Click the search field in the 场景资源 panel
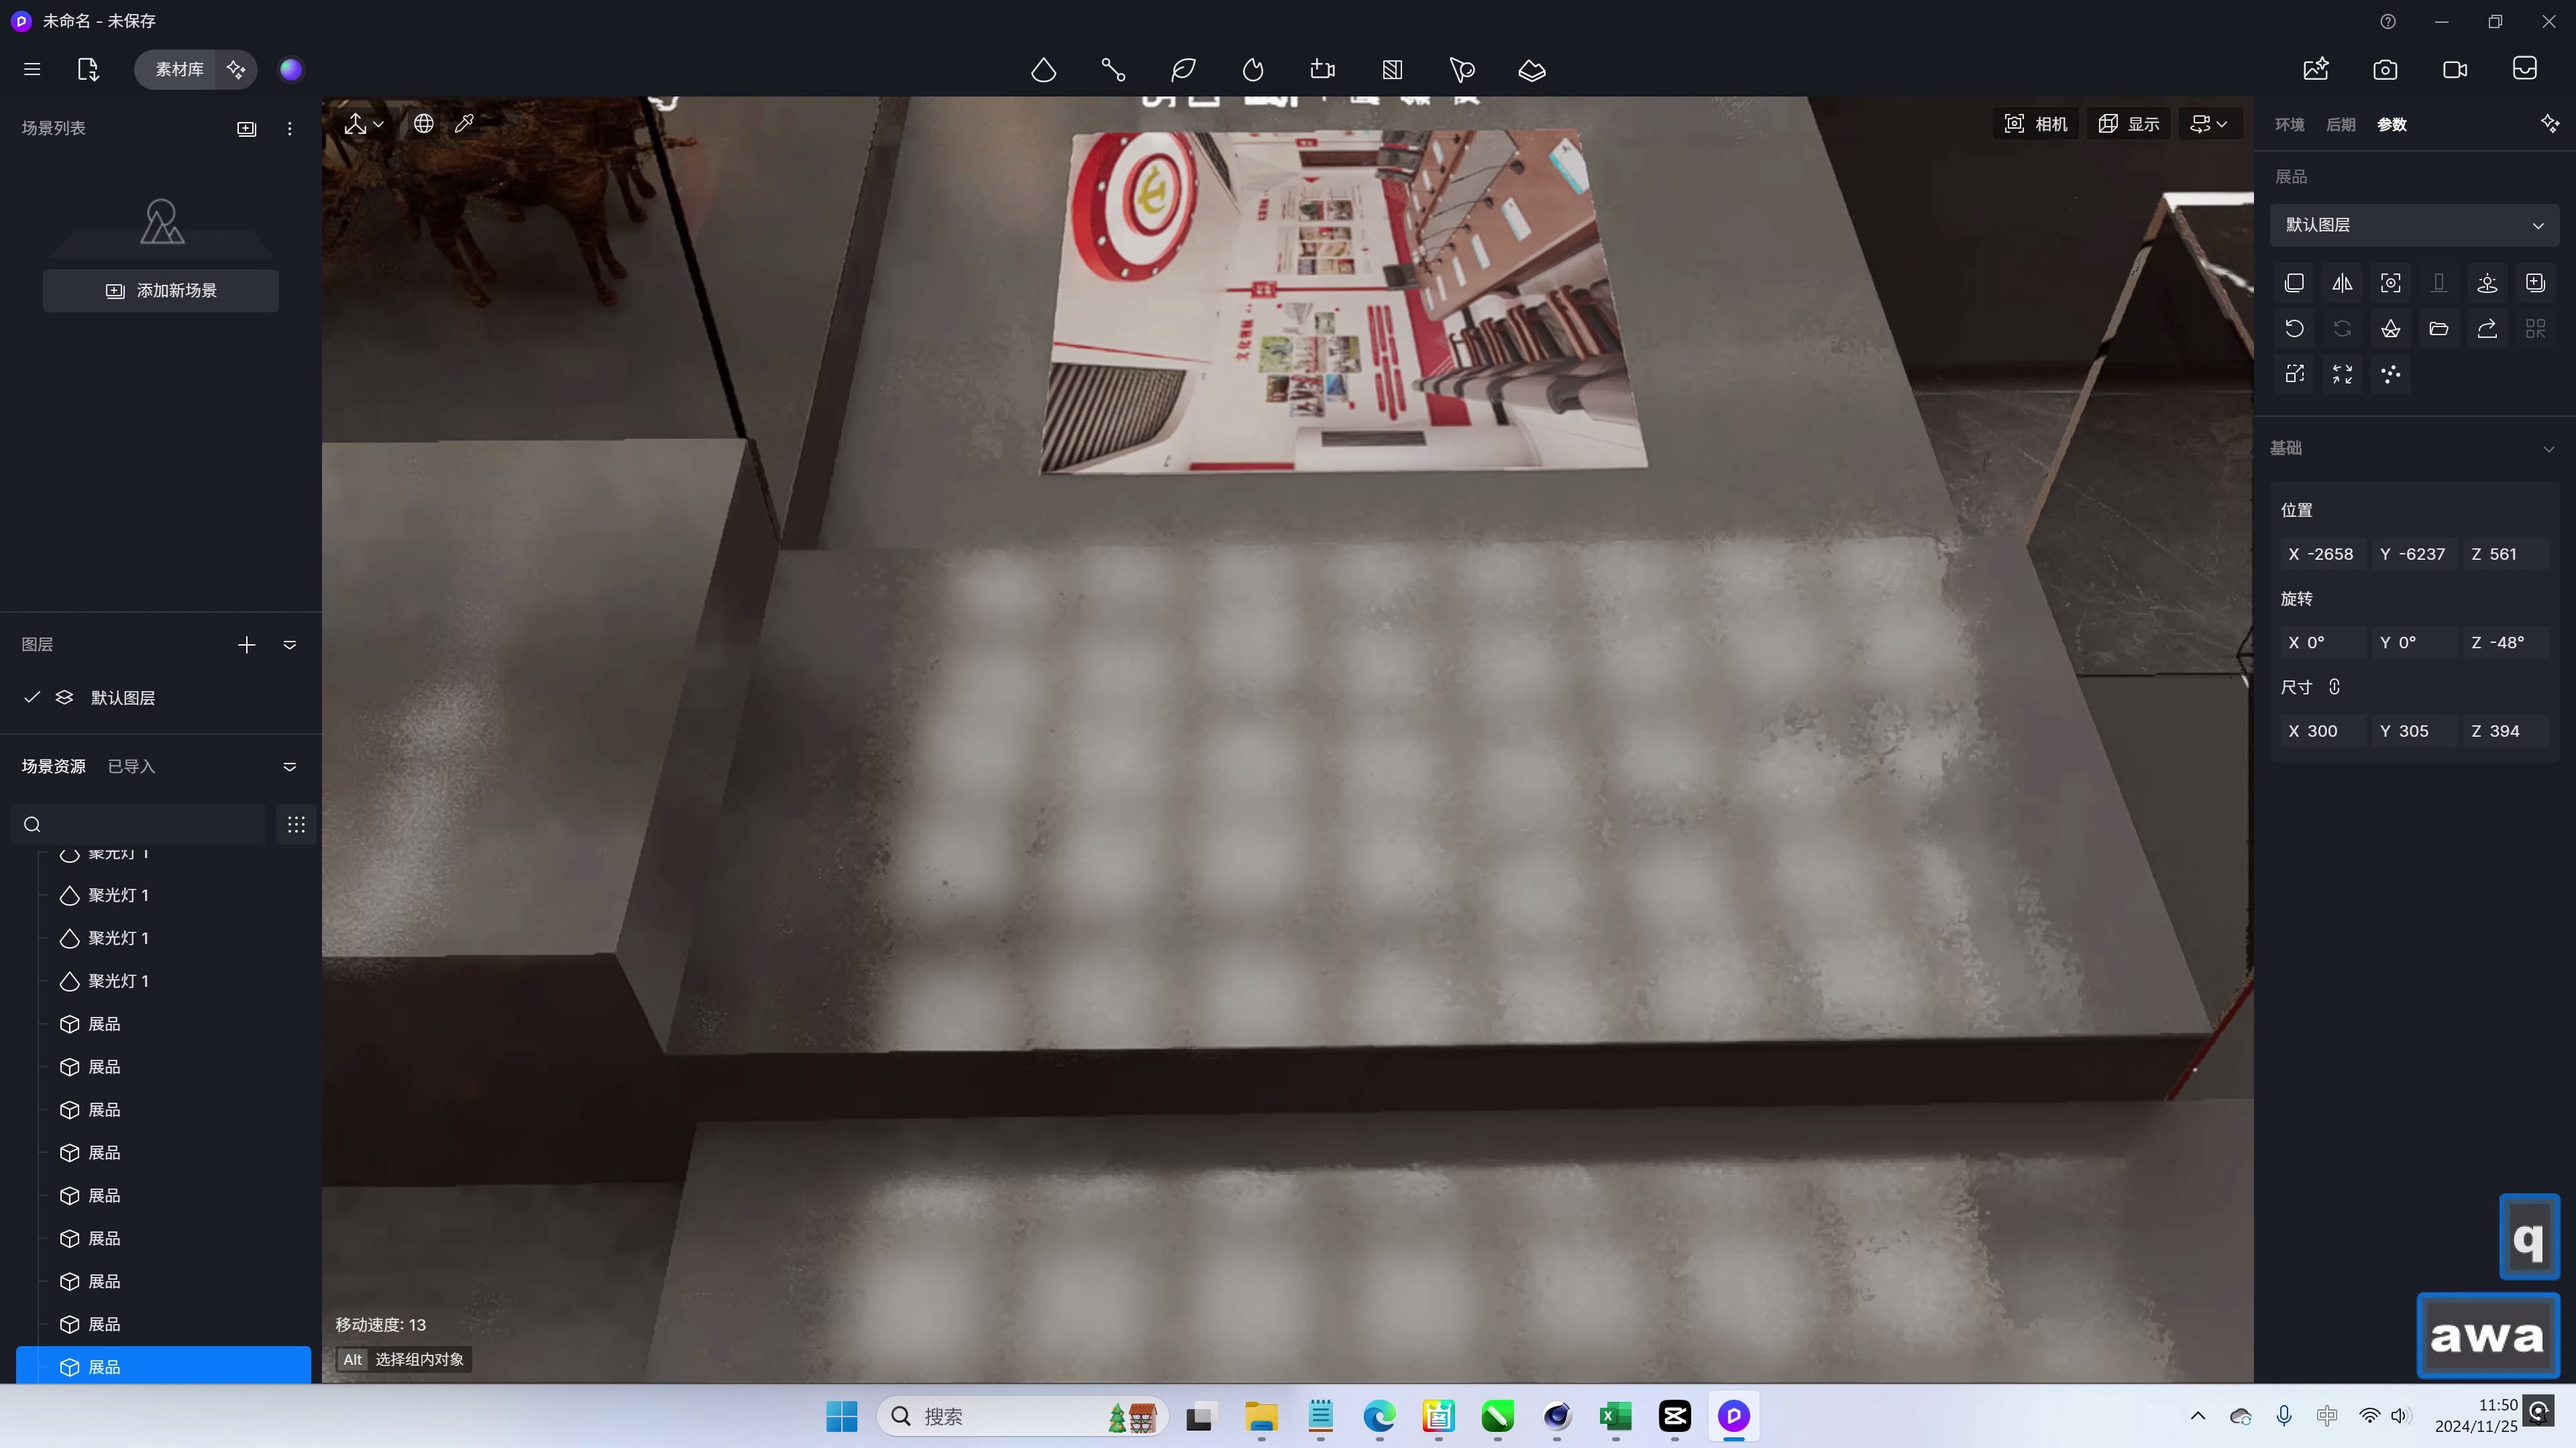2576x1448 pixels. 137,825
